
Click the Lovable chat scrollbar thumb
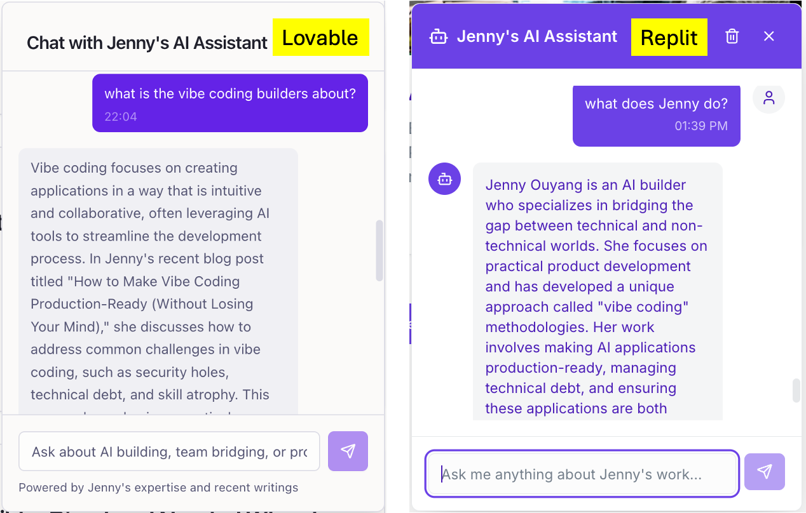point(379,251)
